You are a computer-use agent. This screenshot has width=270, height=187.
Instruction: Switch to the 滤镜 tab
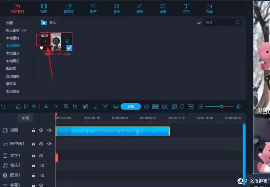point(163,8)
